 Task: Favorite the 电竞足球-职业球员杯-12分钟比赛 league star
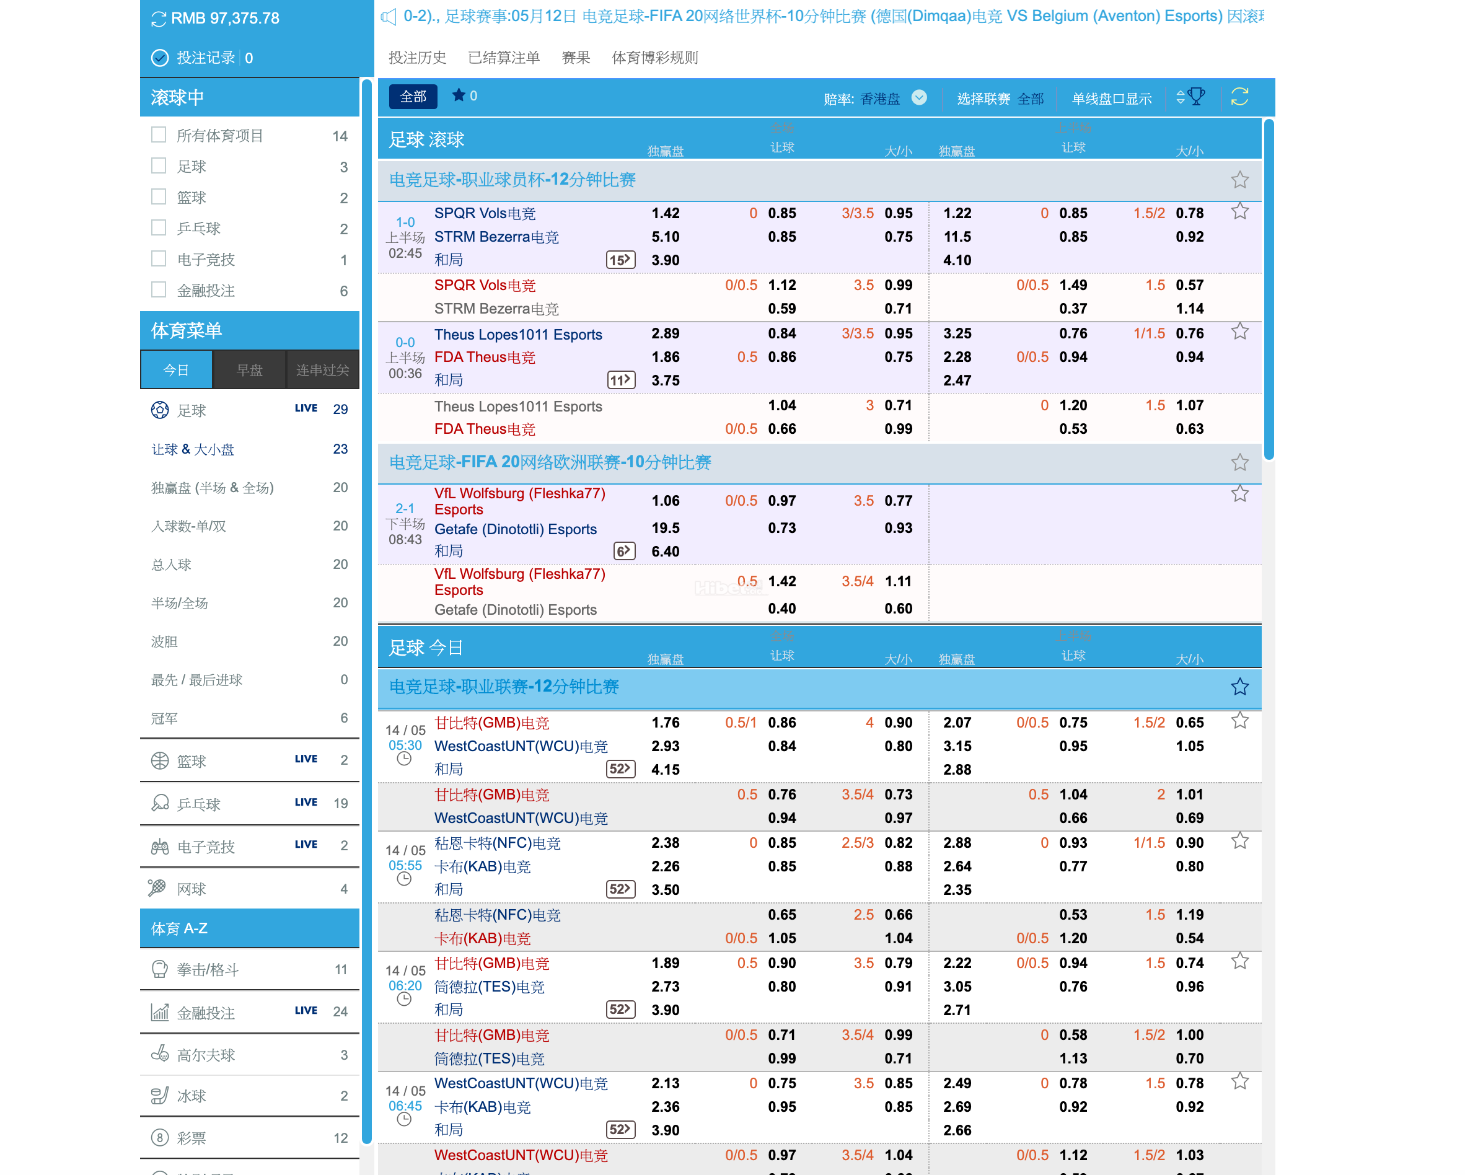point(1239,180)
